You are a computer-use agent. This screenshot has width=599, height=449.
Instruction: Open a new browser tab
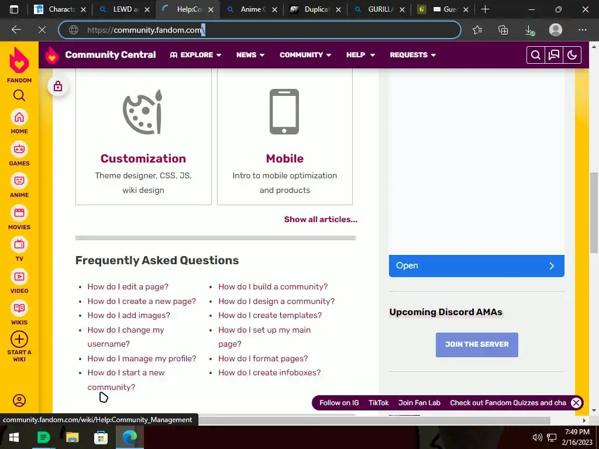[485, 9]
